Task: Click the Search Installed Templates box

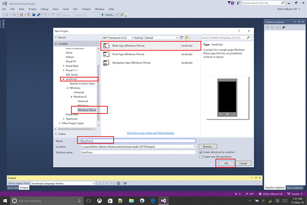Action: pos(224,38)
